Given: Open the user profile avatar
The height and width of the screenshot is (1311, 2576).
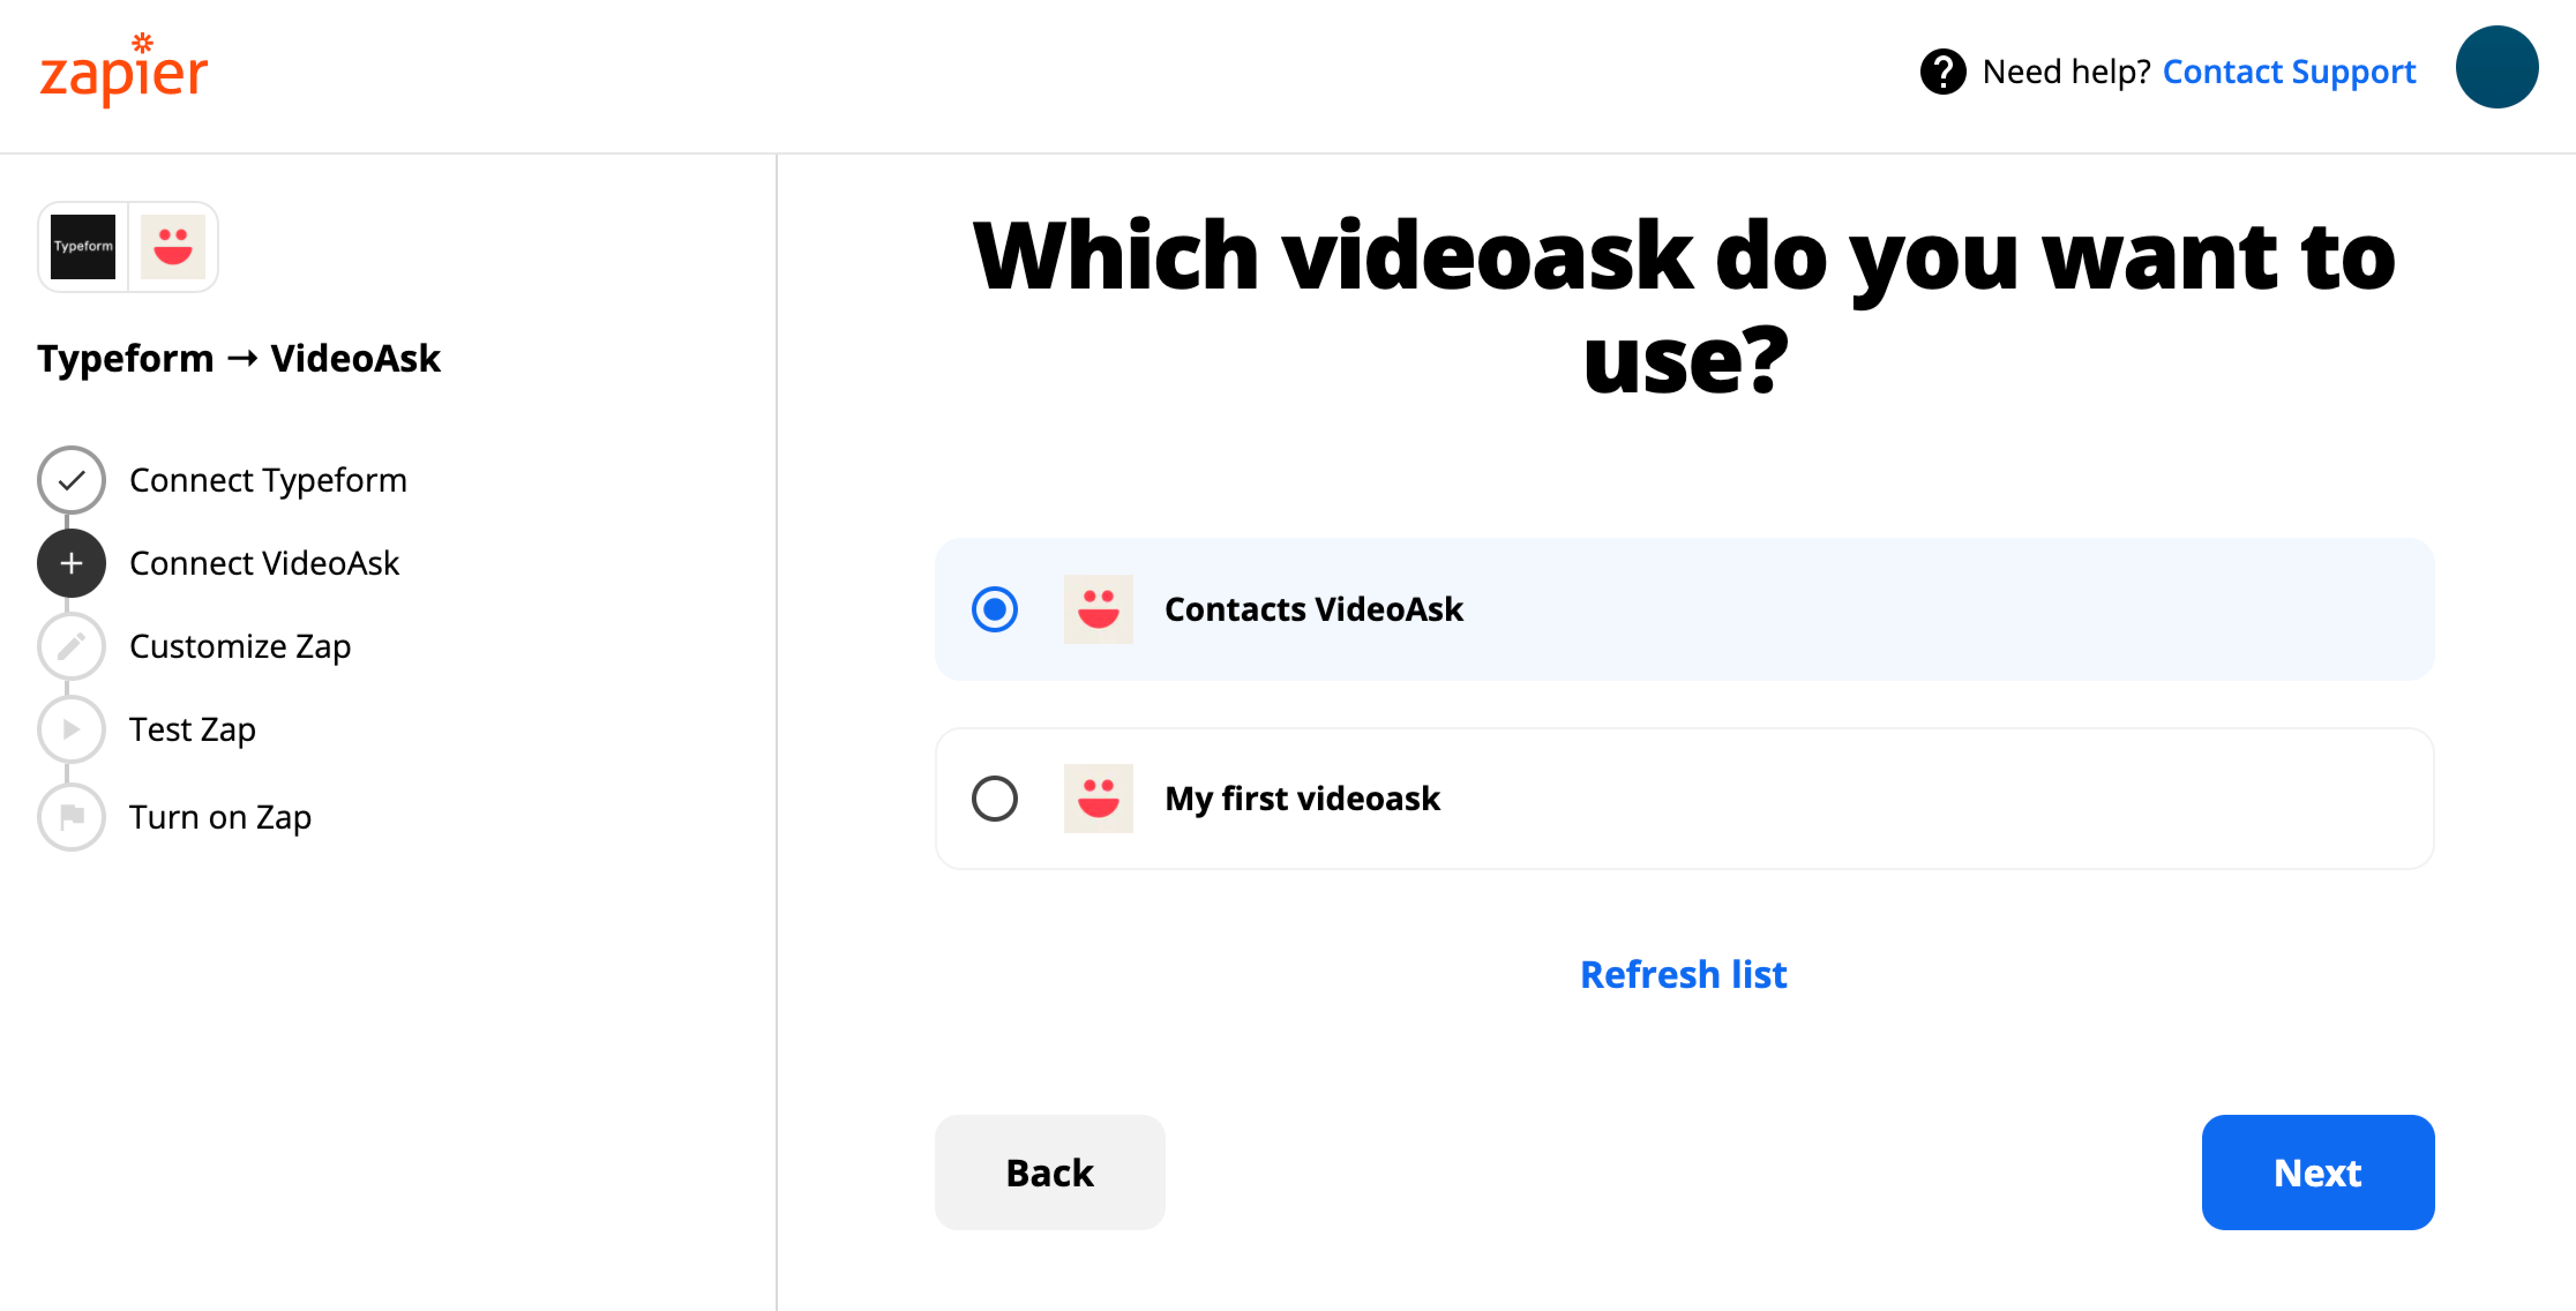Looking at the screenshot, I should point(2496,67).
